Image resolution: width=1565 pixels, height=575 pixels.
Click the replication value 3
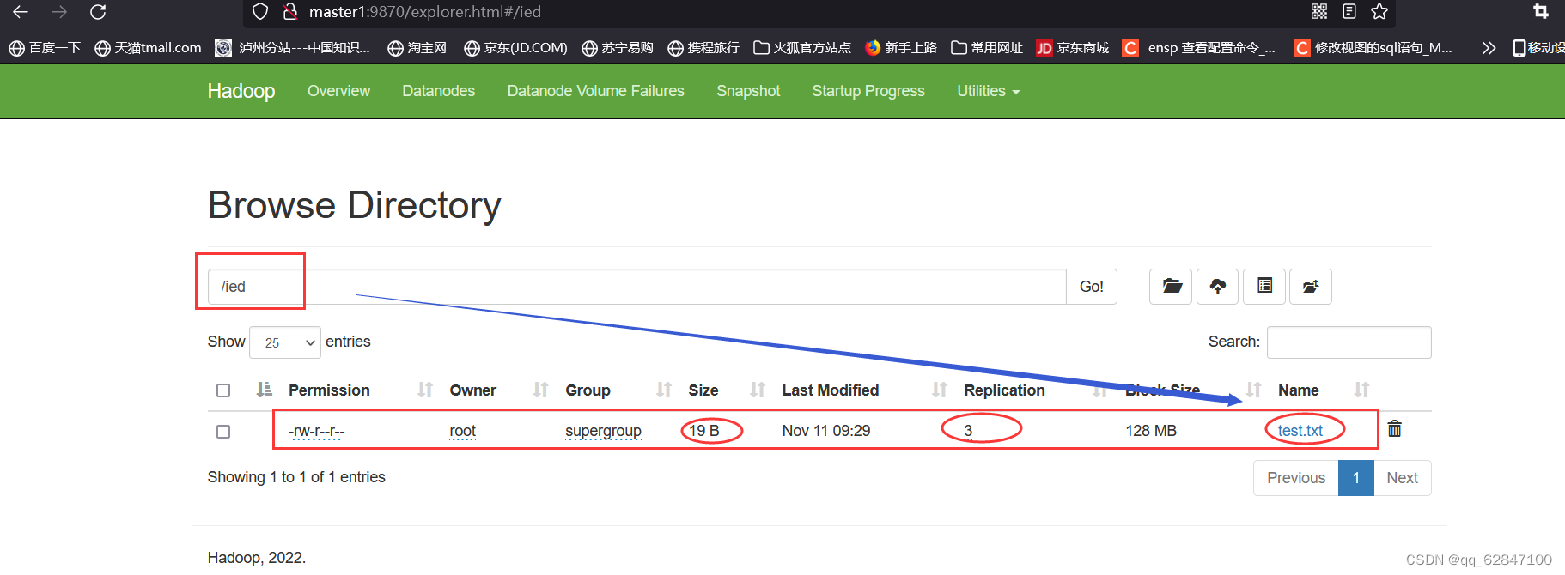[x=968, y=431]
